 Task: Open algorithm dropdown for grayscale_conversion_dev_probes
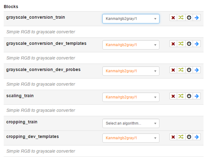tap(131, 71)
